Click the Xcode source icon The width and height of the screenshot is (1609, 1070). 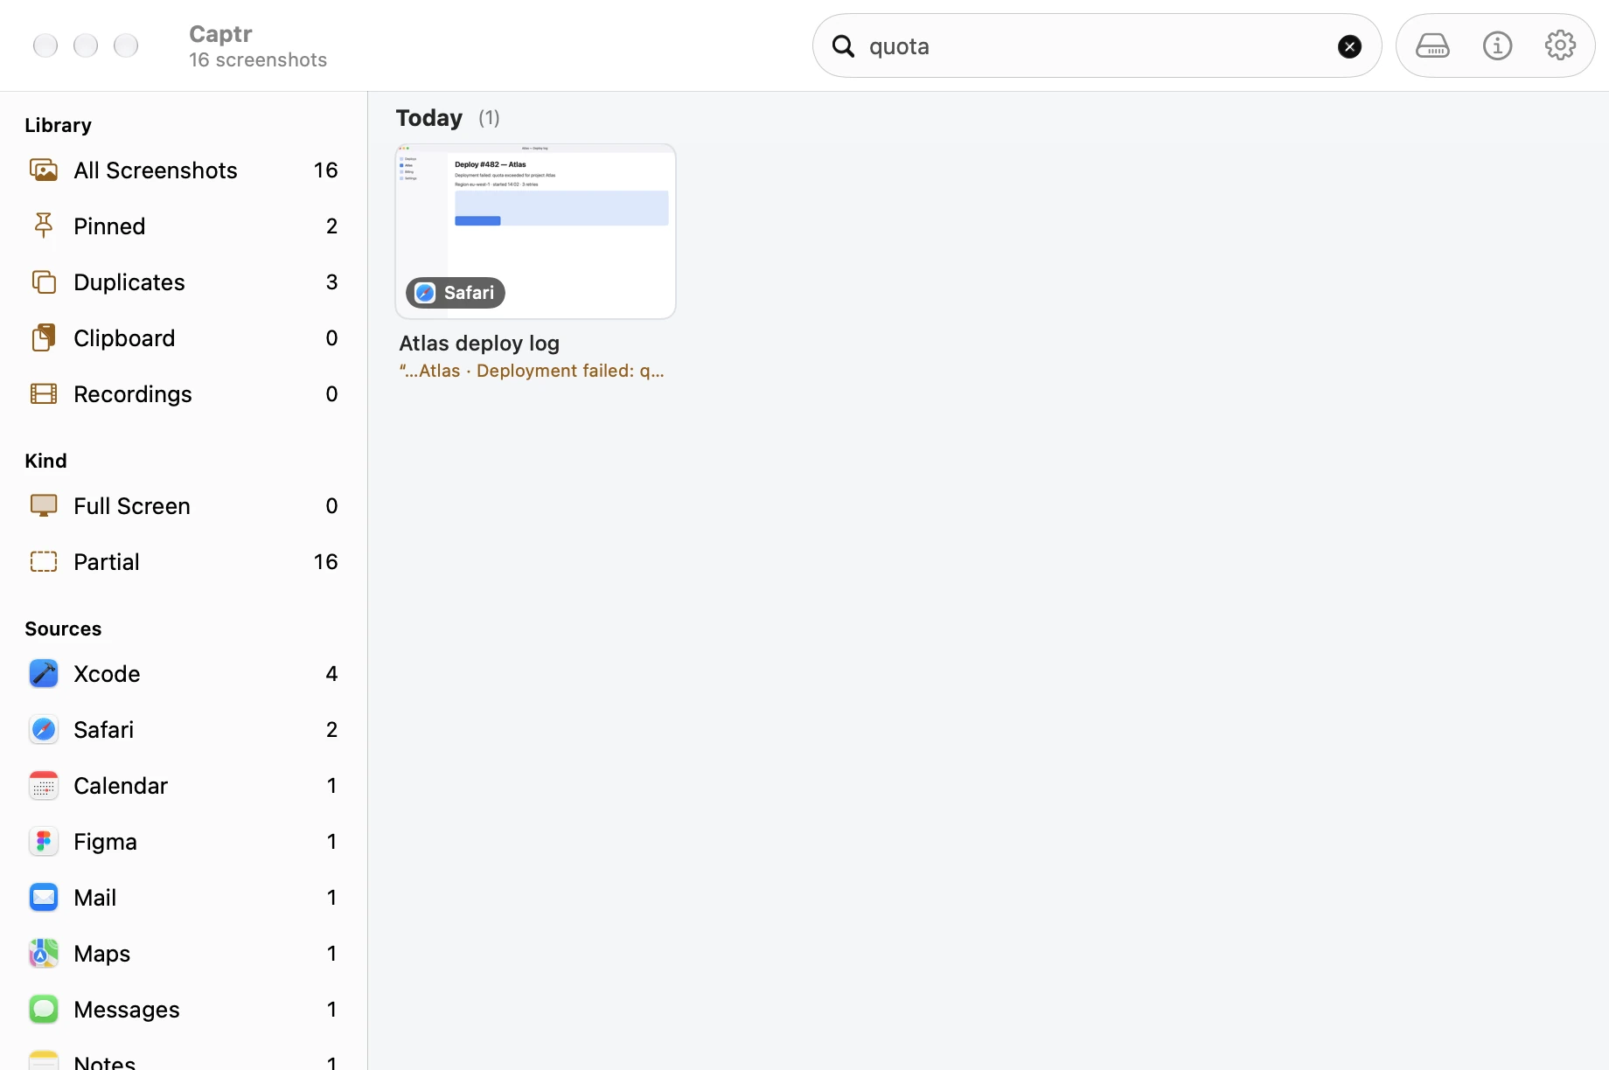44,673
